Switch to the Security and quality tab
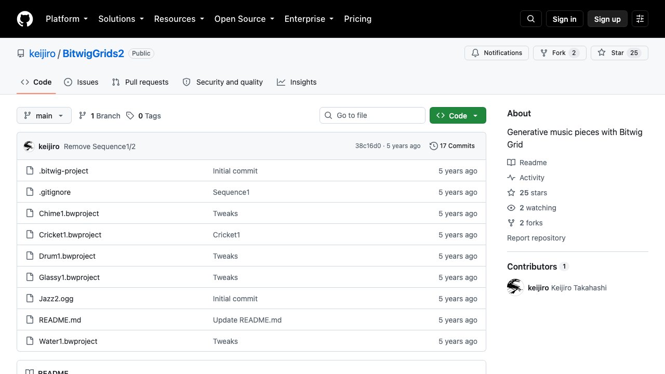Image resolution: width=665 pixels, height=374 pixels. (x=223, y=82)
